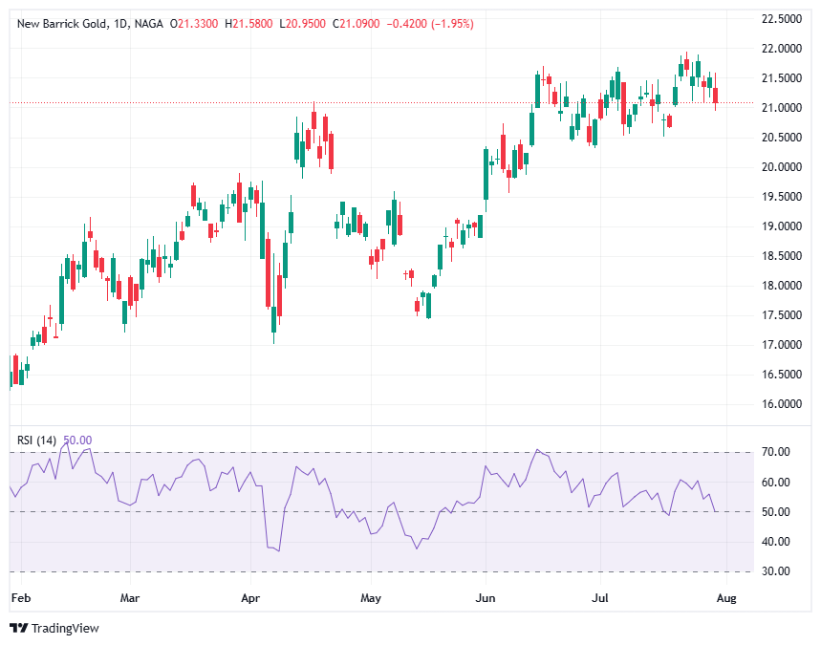Screen dimensions: 821x645
Task: Click the high value 21.5800
Action: tap(252, 24)
